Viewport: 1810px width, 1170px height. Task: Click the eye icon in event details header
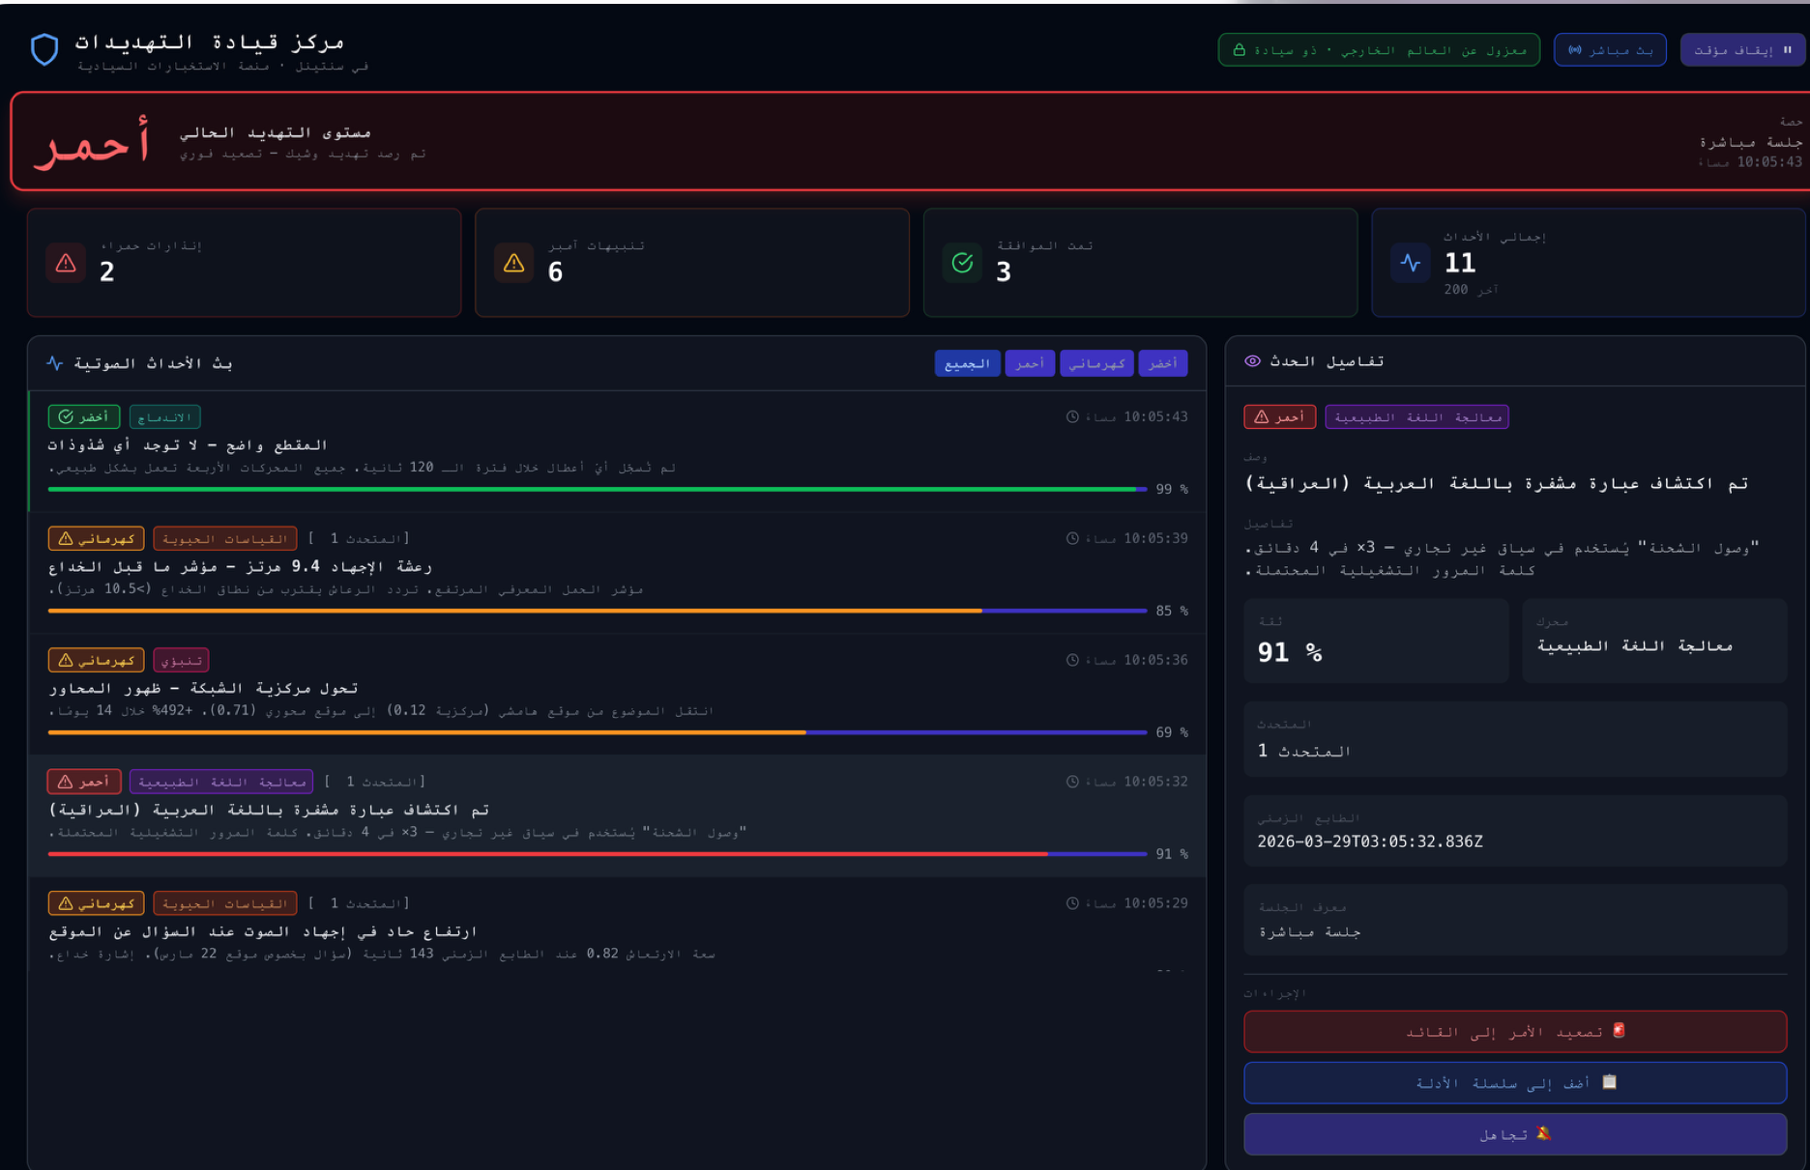tap(1252, 361)
